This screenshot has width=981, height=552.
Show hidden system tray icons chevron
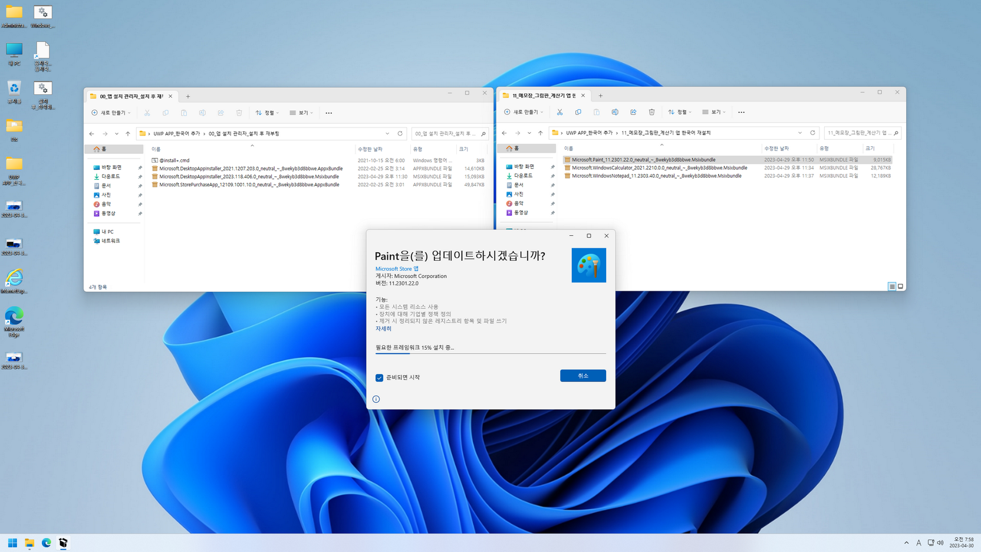tap(906, 543)
